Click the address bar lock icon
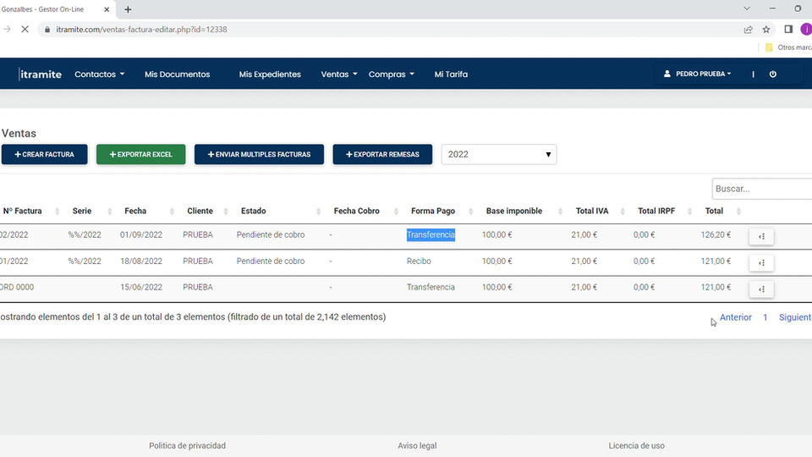 coord(47,30)
